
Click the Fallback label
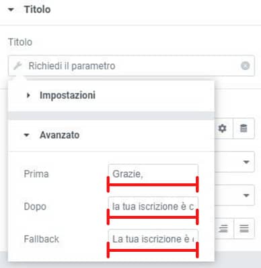coord(42,239)
